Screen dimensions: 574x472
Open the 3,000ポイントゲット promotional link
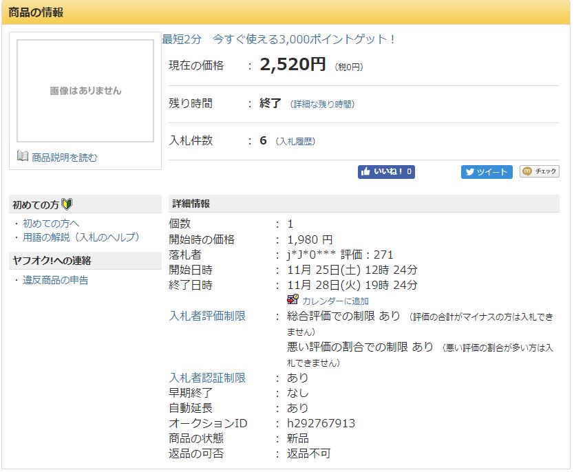click(279, 39)
